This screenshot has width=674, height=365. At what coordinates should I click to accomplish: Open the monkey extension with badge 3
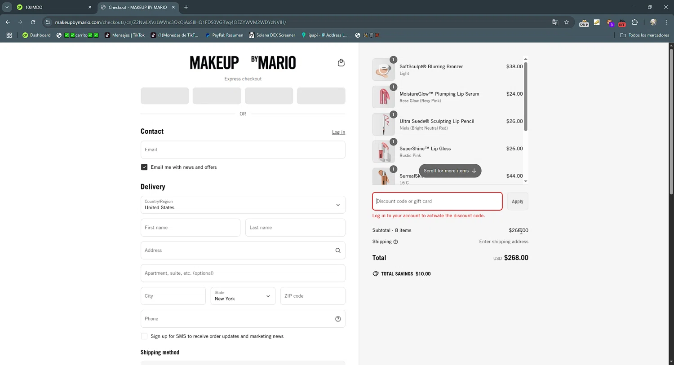[610, 22]
